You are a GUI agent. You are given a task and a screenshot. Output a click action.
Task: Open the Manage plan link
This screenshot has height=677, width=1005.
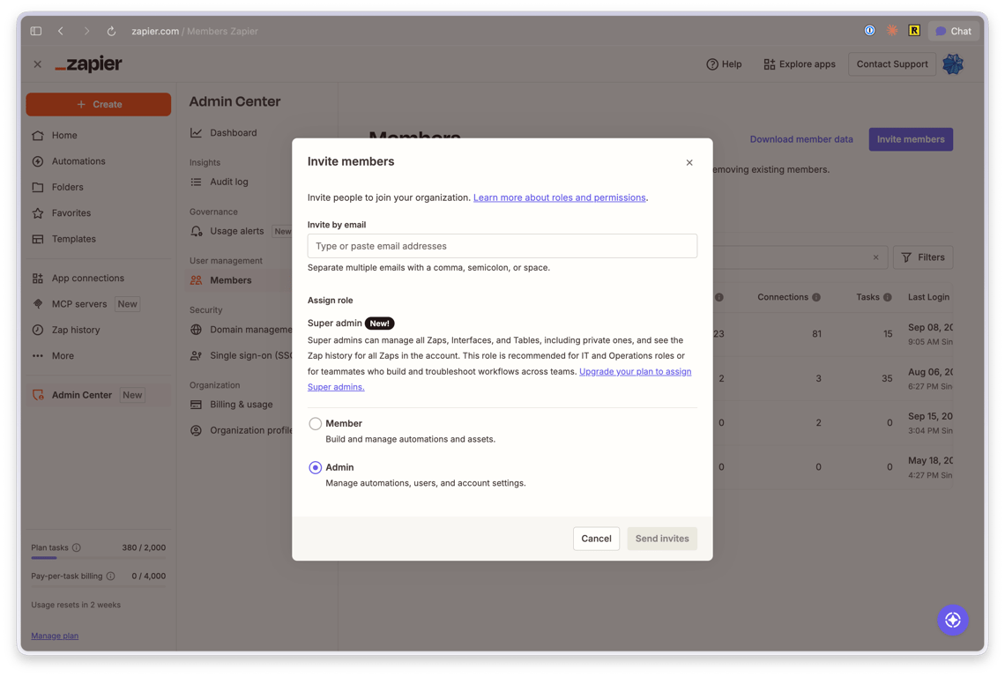(55, 636)
